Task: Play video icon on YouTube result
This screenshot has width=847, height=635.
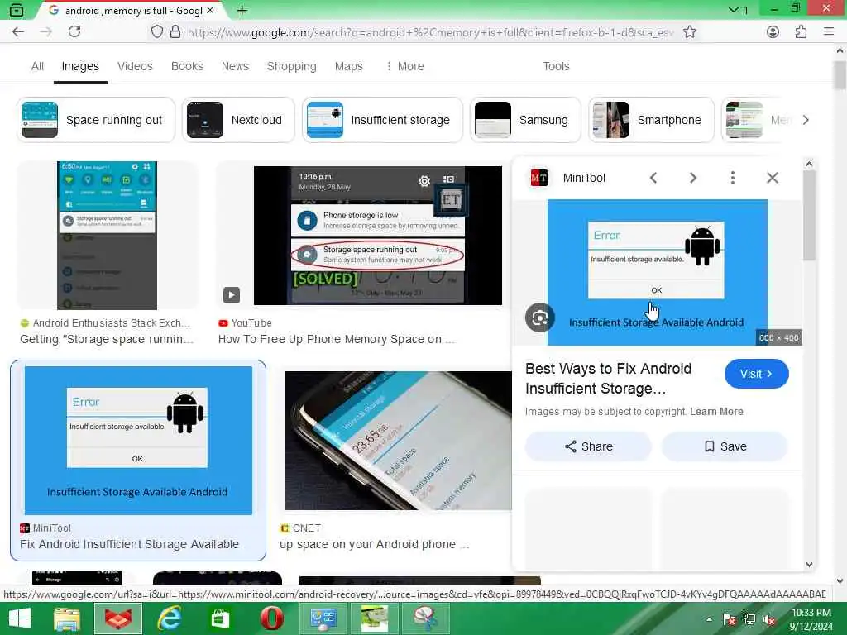Action: (232, 295)
